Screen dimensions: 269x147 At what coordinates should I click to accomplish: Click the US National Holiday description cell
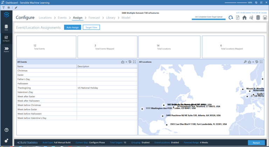tap(107, 88)
